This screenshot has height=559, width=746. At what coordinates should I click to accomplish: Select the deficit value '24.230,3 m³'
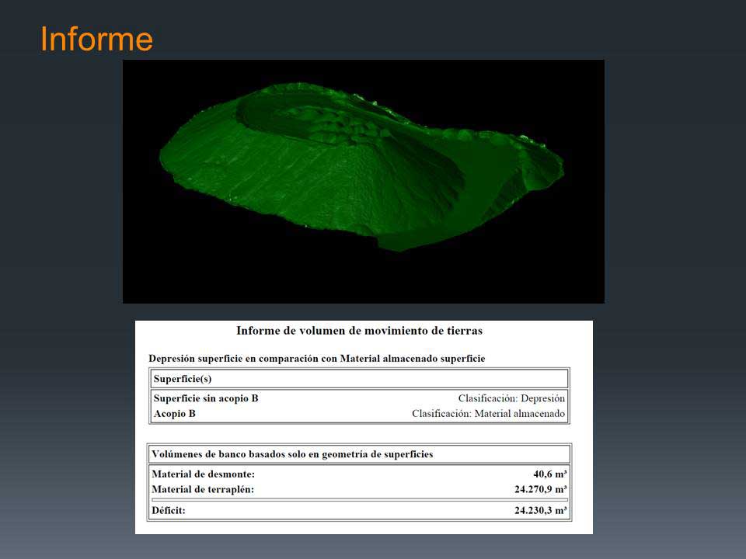543,510
